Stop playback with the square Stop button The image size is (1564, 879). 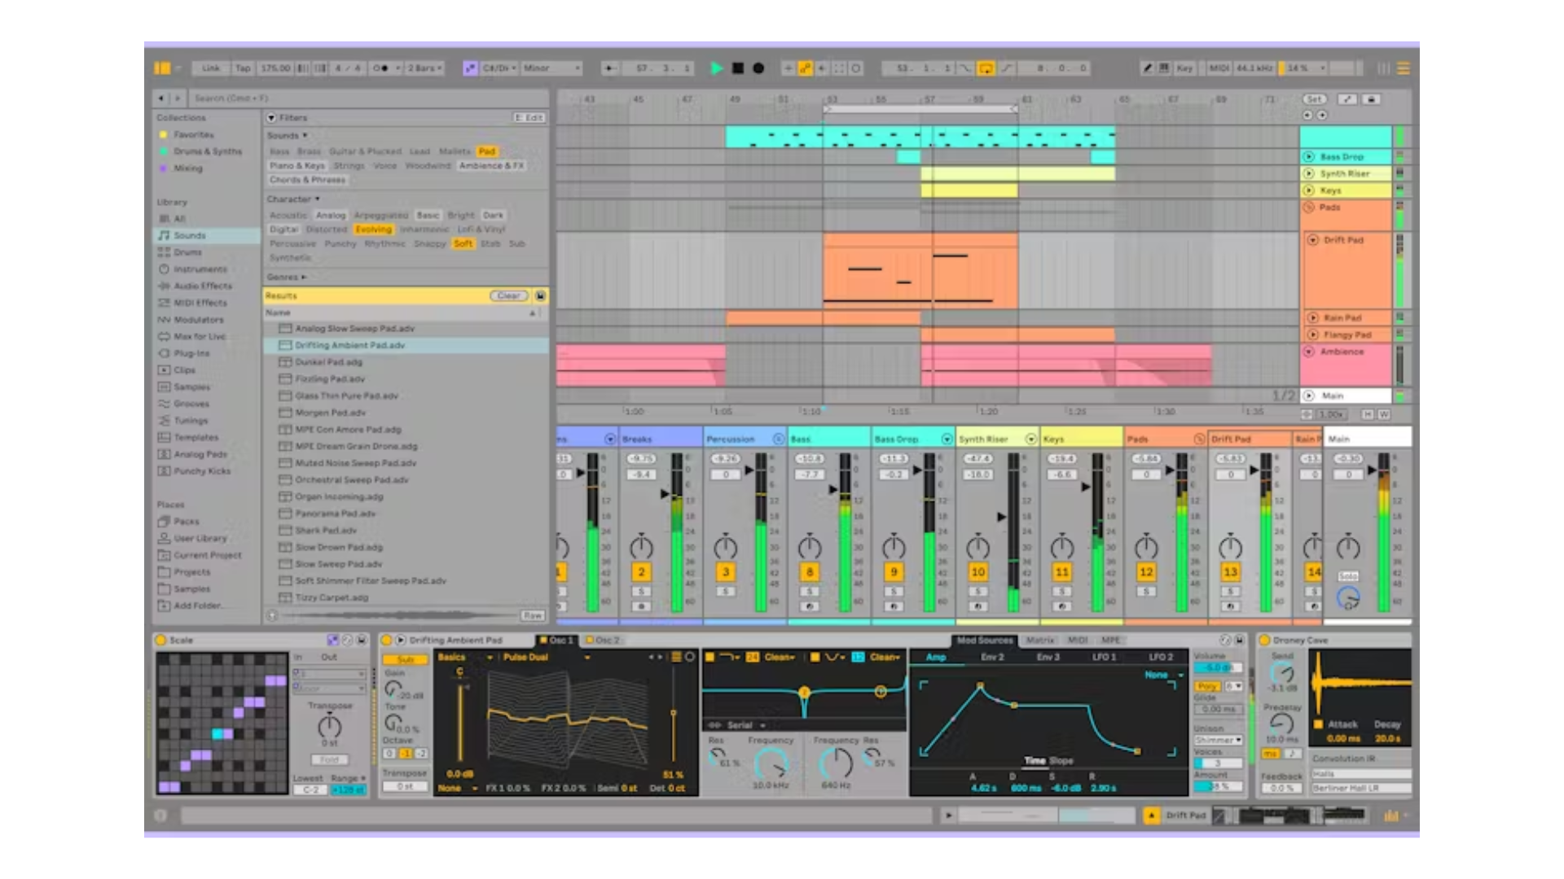point(738,68)
